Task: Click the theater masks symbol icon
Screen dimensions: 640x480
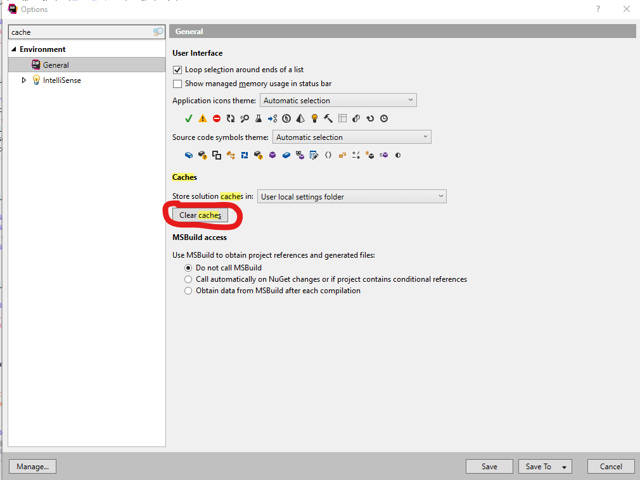Action: (x=300, y=155)
